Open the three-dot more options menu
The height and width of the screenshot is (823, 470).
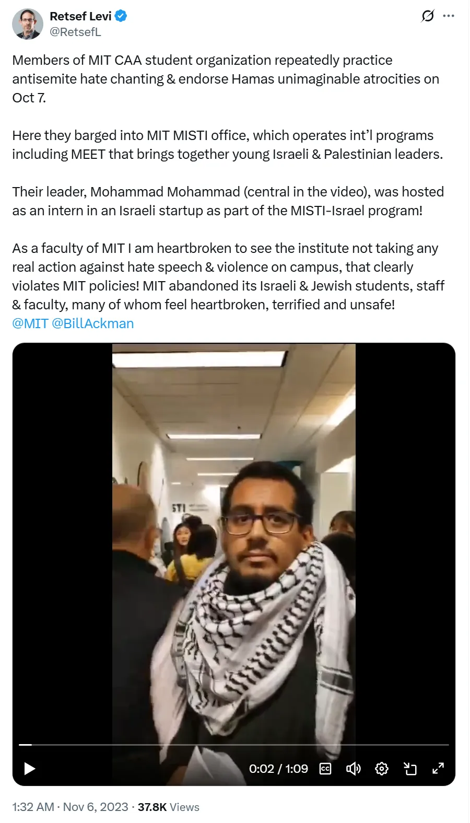(x=449, y=16)
